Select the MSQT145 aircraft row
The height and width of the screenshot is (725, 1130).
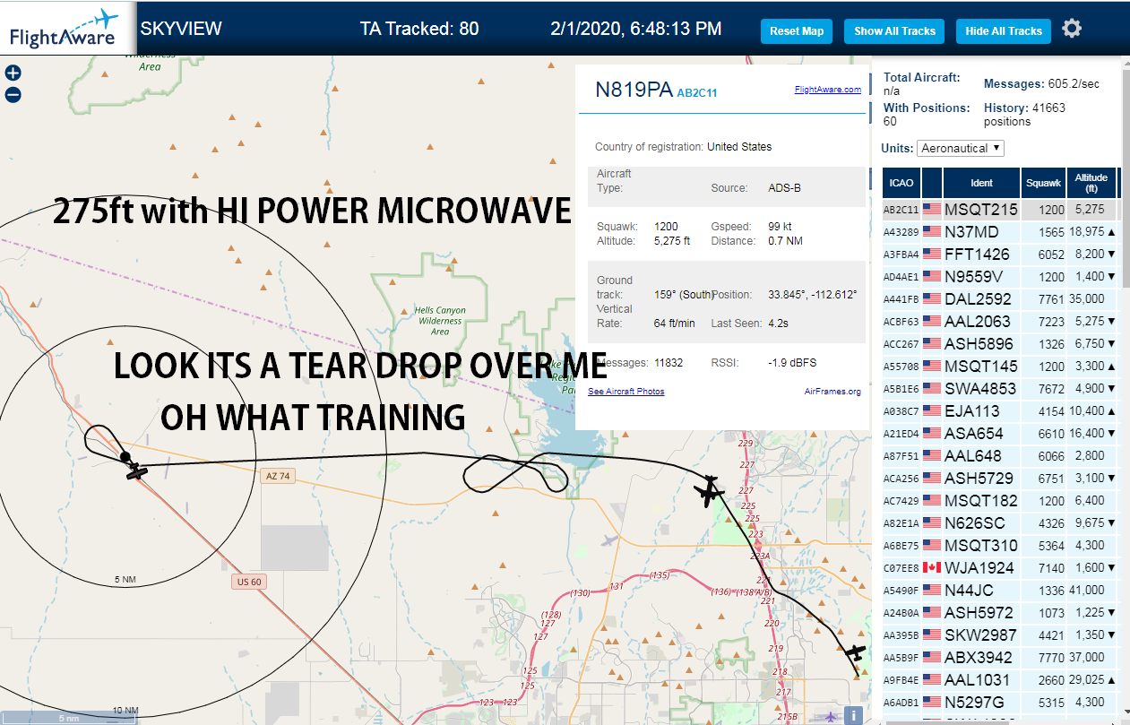pos(998,366)
